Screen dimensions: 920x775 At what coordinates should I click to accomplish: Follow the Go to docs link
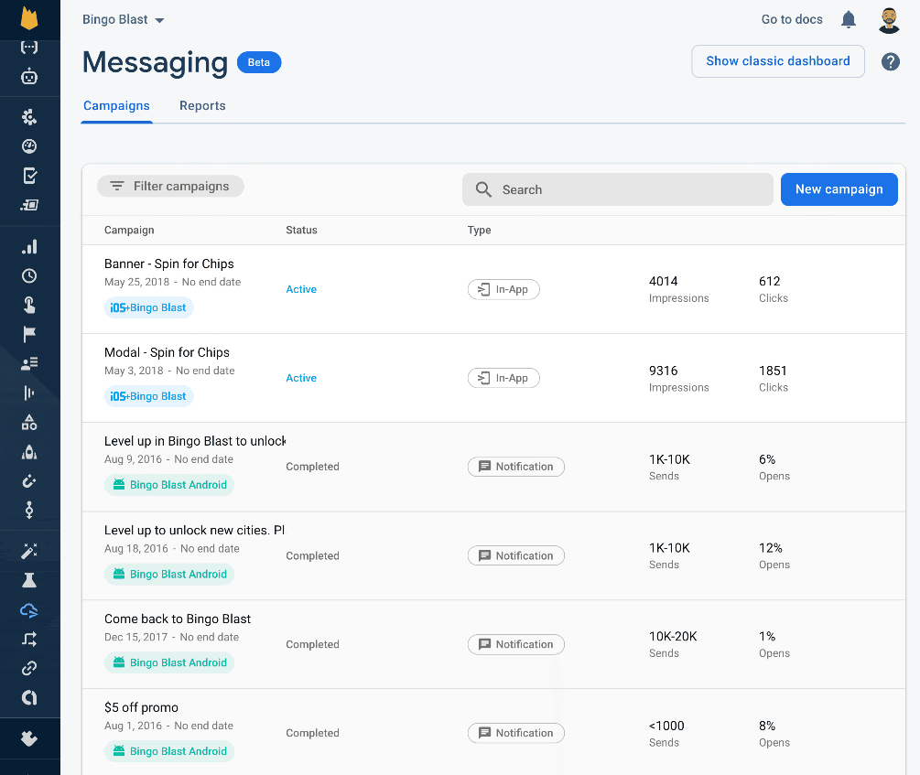pyautogui.click(x=792, y=19)
